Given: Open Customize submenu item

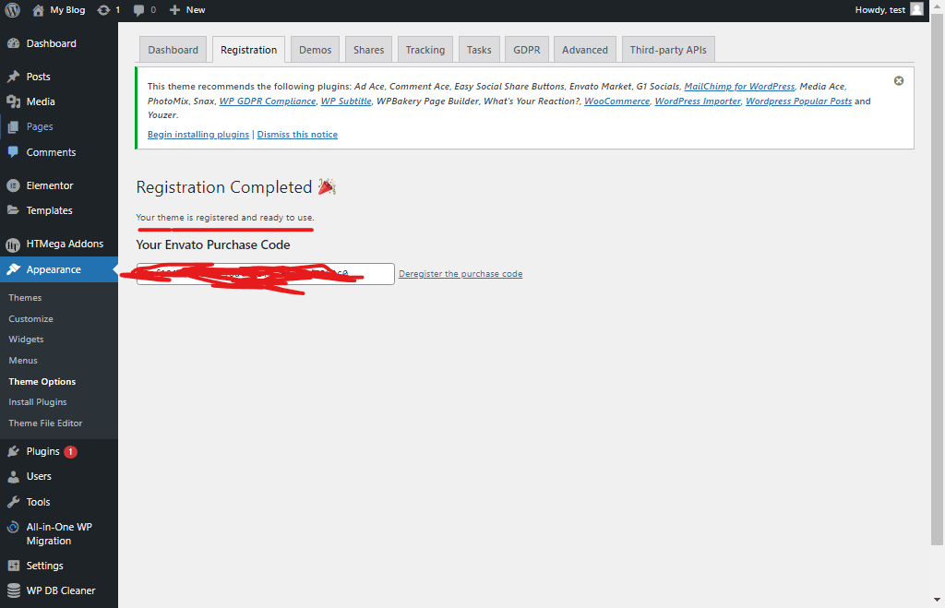Looking at the screenshot, I should click(30, 319).
